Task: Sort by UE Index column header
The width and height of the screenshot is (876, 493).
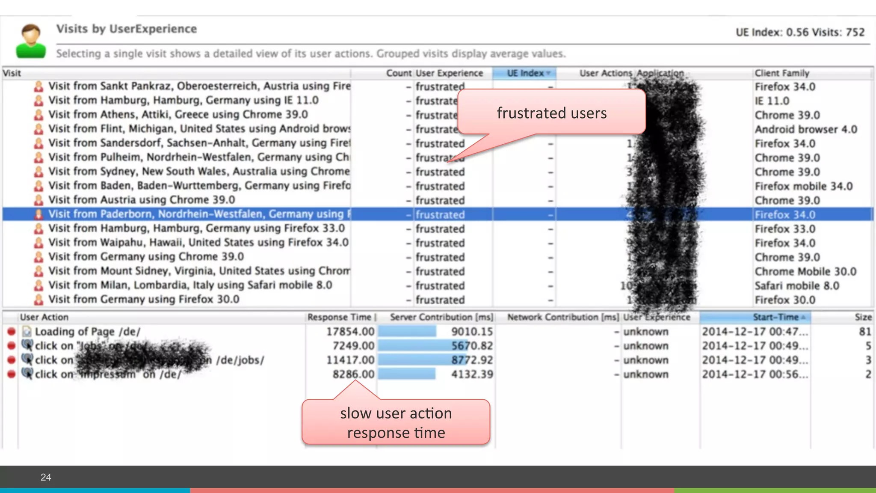Action: (524, 73)
